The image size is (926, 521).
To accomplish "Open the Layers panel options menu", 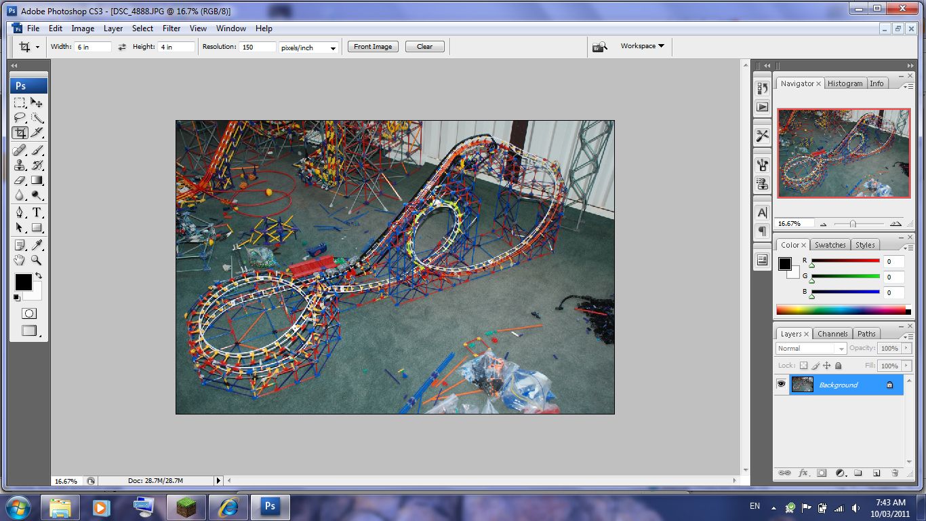I will [908, 336].
